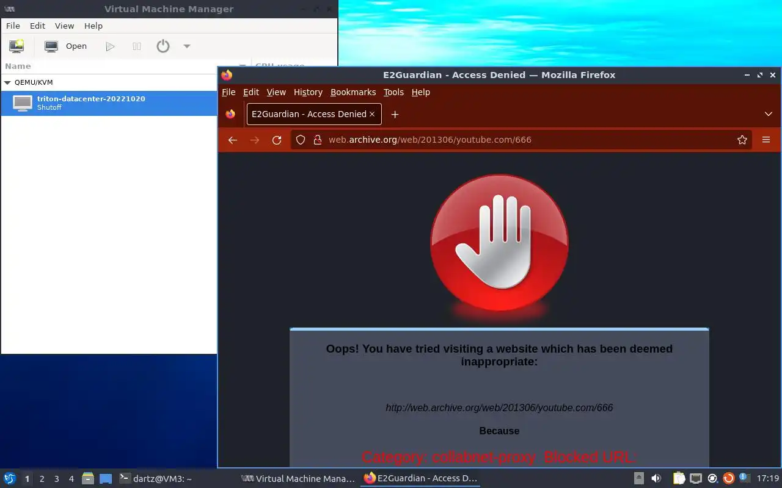The height and width of the screenshot is (488, 782).
Task: Switch to Virtual Machine Manager taskbar entry
Action: 298,479
